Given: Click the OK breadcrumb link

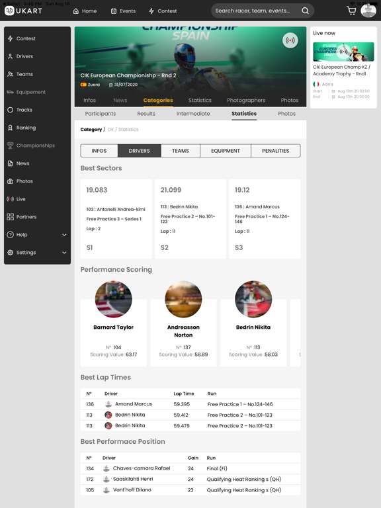Looking at the screenshot, I should (111, 129).
